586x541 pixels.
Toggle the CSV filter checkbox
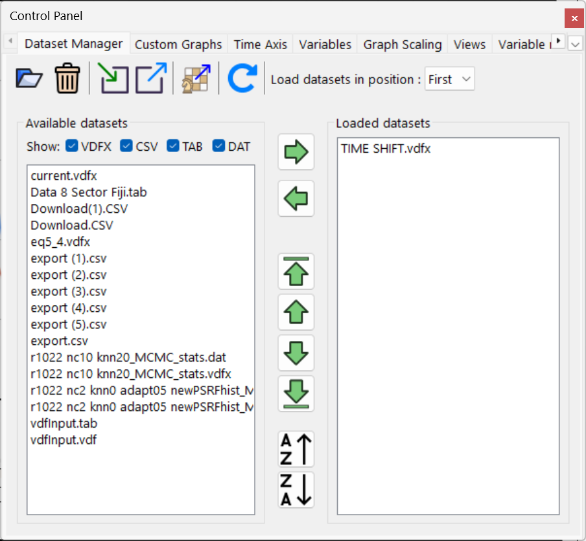pyautogui.click(x=126, y=146)
